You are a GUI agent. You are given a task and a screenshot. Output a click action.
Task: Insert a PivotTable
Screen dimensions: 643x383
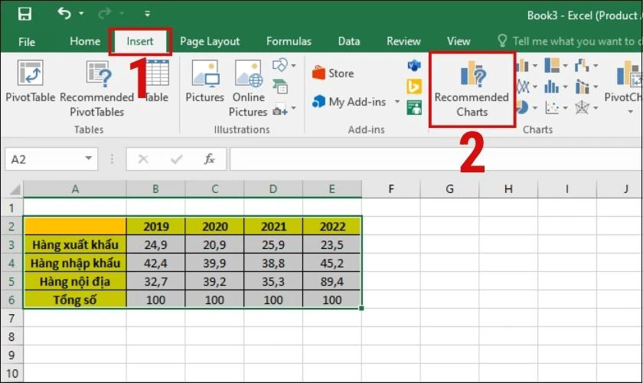tap(30, 81)
